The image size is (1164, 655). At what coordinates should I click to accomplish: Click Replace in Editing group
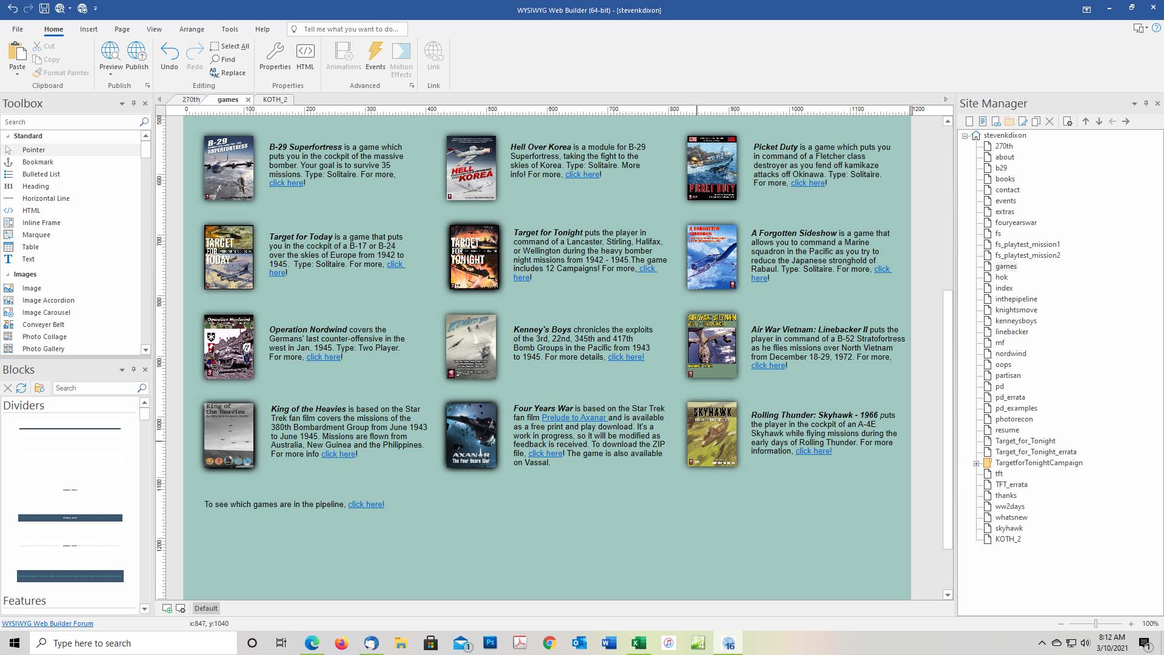[227, 73]
